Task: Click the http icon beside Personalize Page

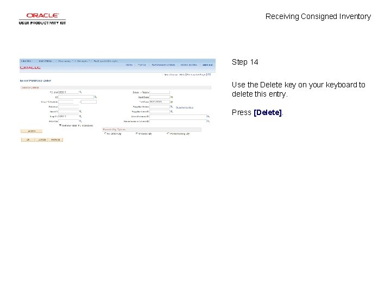Action: 209,74
